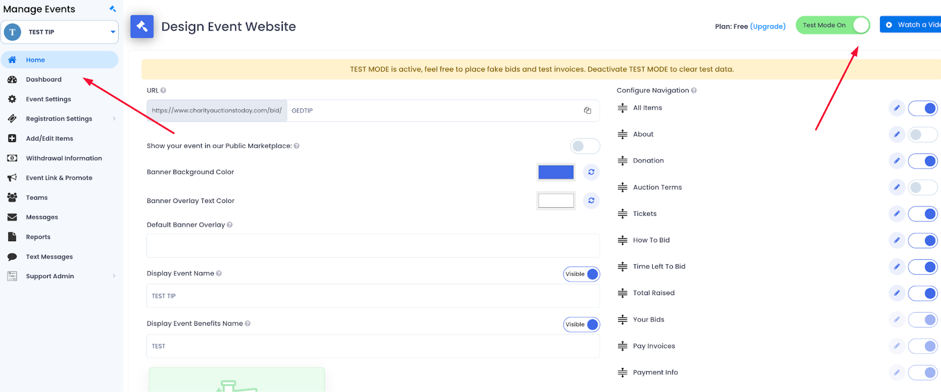Toggle Display Event Name visibility
941x392 pixels.
click(582, 274)
